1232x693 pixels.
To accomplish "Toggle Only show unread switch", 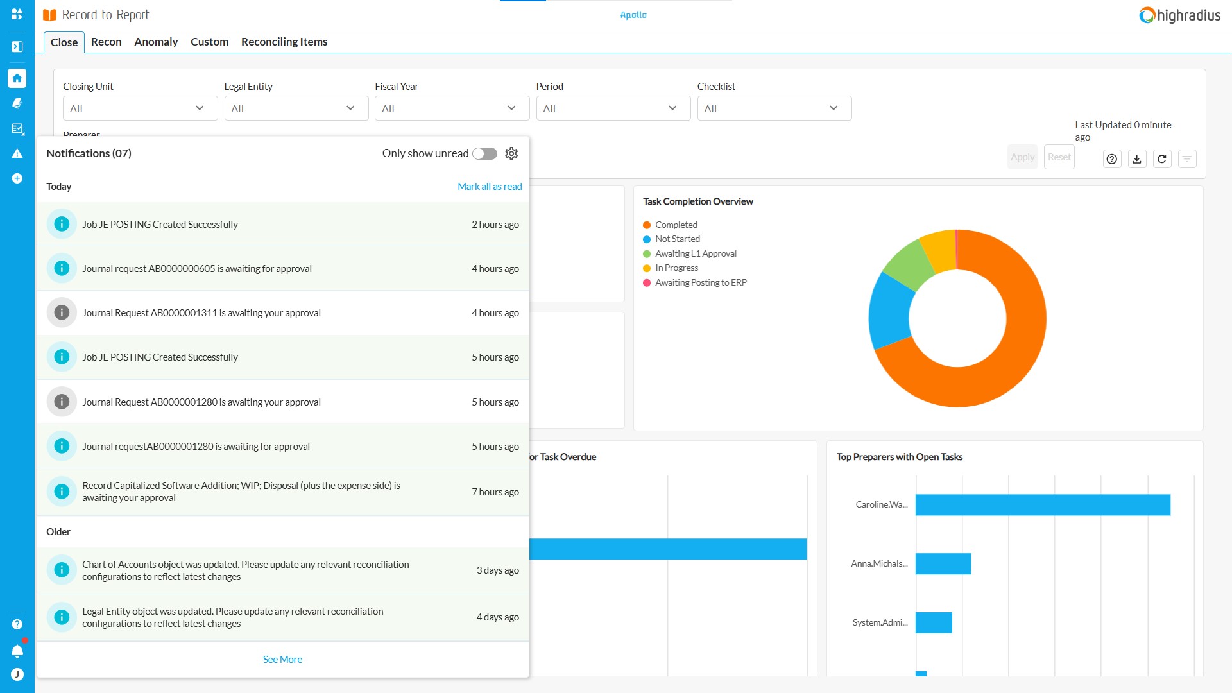I will (x=484, y=153).
